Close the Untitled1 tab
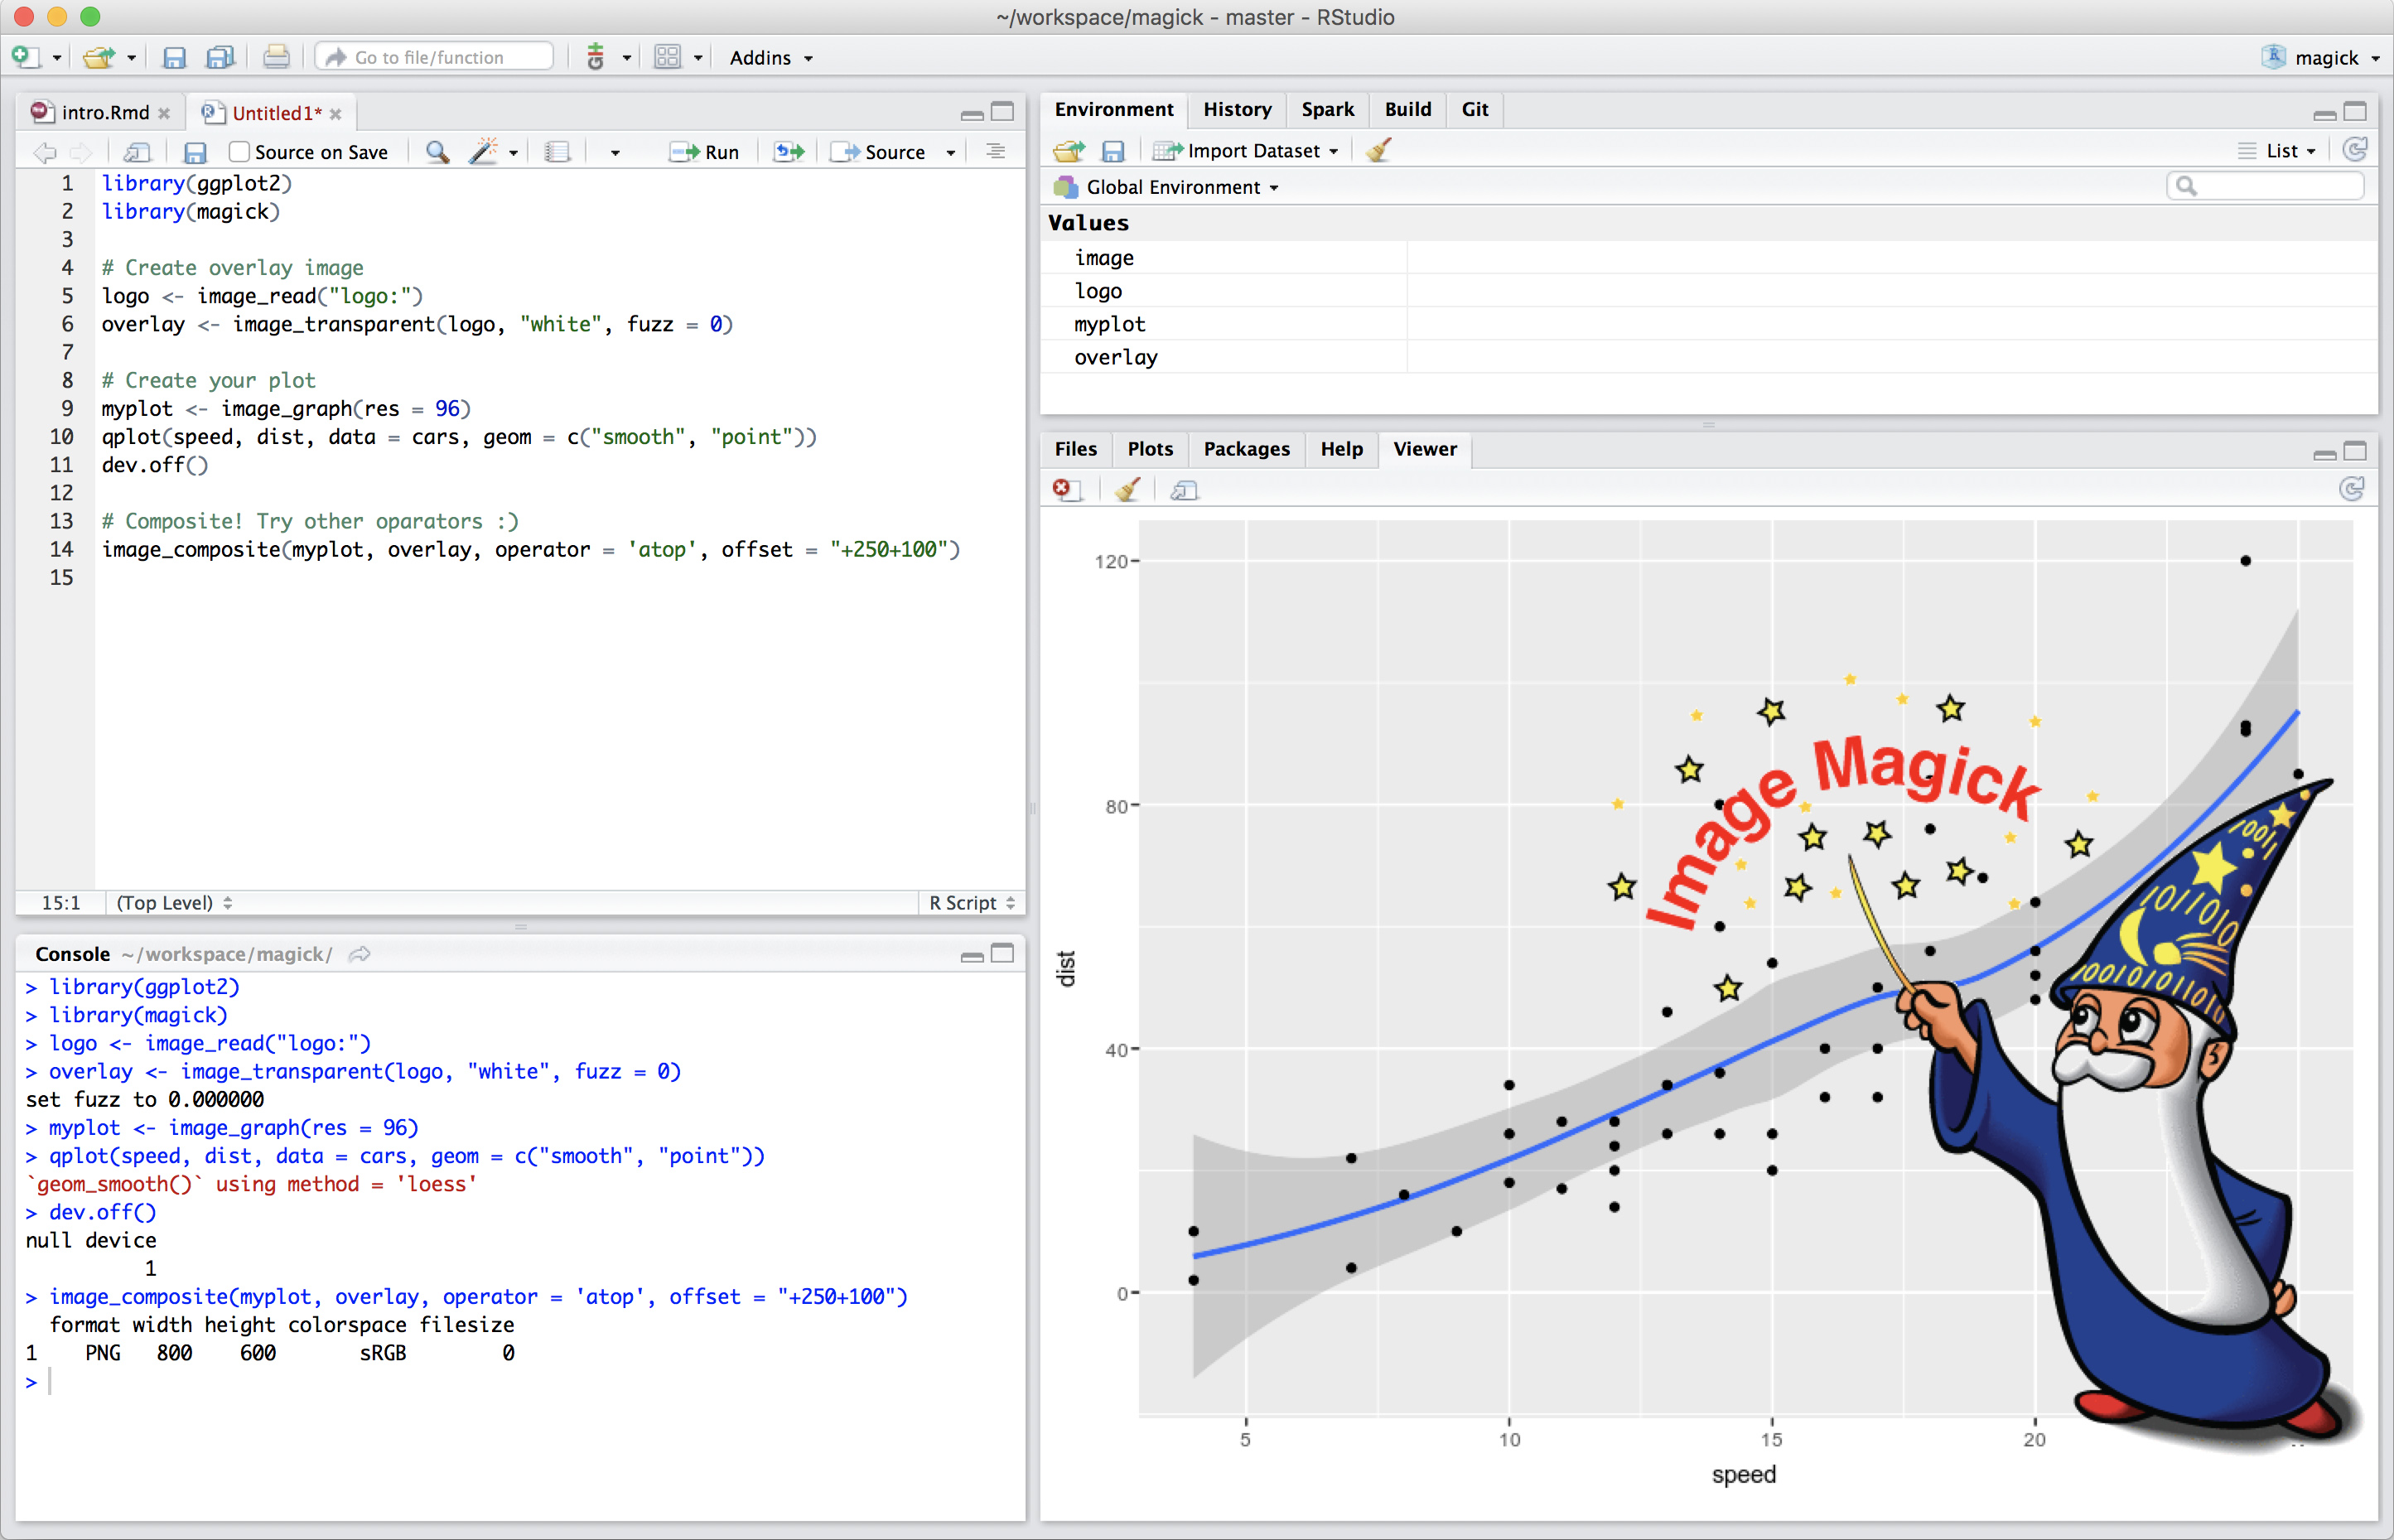 click(x=336, y=113)
